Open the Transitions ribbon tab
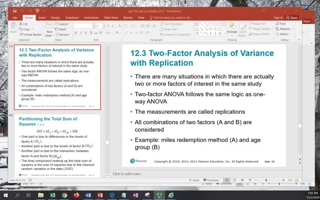 click(x=72, y=18)
